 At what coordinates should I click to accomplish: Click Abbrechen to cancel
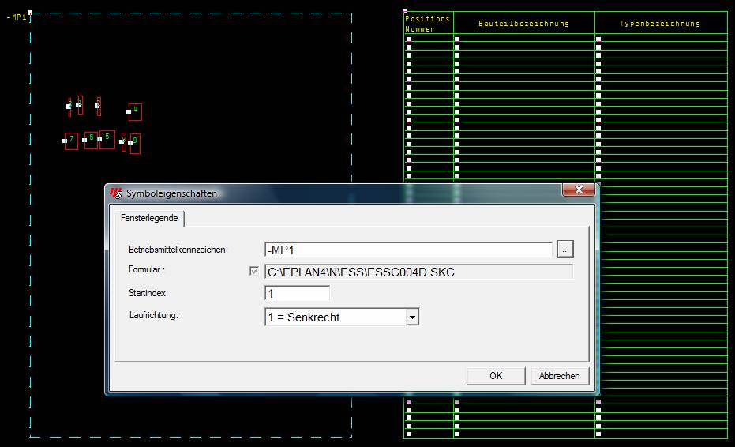tap(559, 376)
